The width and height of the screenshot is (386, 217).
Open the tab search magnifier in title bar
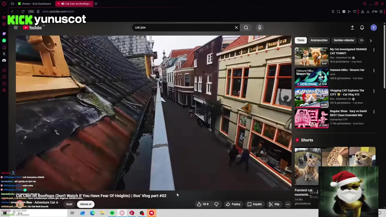(365, 4)
